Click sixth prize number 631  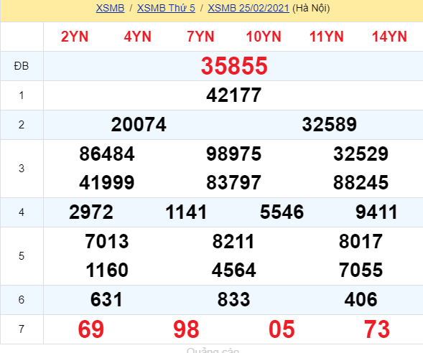click(x=106, y=300)
